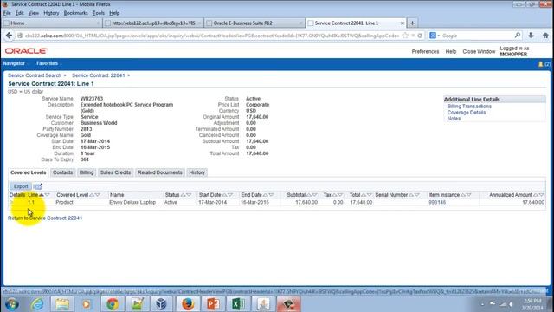
Task: Open Google Chrome from taskbar
Action: [x=113, y=304]
